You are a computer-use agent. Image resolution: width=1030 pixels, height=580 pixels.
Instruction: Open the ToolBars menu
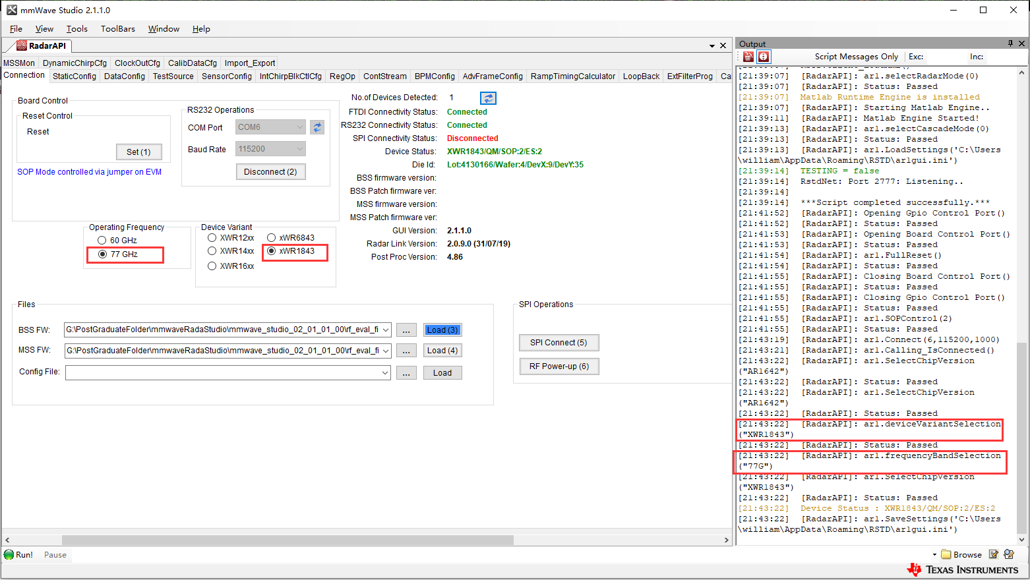[x=117, y=29]
